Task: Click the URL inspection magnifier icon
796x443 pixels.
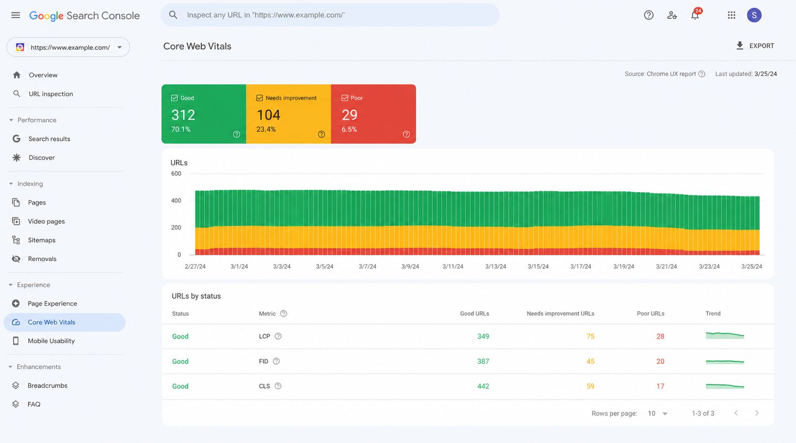Action: [x=17, y=94]
